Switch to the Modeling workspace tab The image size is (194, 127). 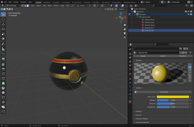pos(47,2)
